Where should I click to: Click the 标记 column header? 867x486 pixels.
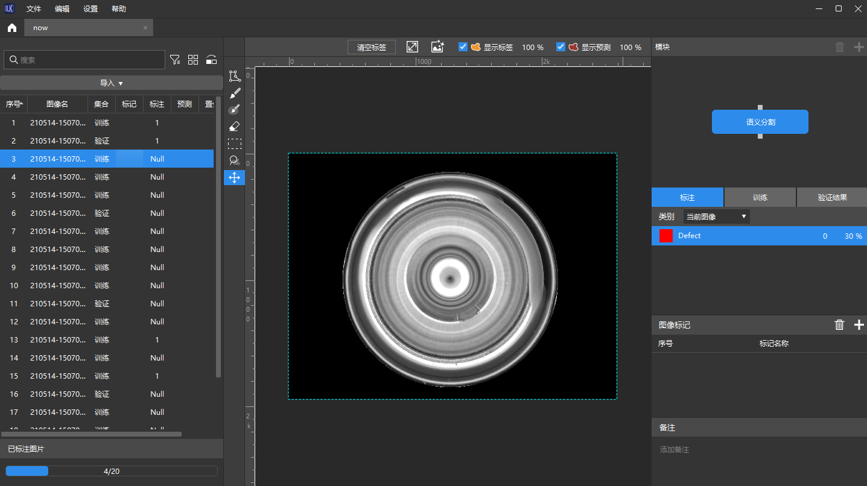tap(129, 104)
